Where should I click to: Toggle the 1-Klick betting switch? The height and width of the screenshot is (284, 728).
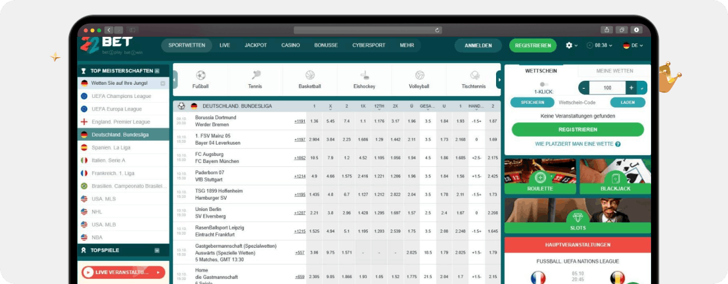(x=543, y=85)
